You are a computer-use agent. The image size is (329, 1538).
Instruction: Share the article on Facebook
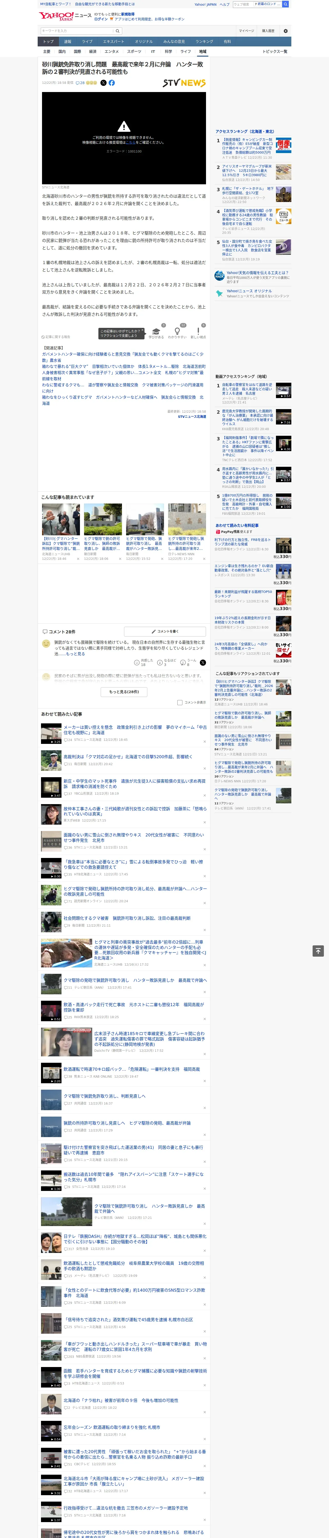point(112,83)
